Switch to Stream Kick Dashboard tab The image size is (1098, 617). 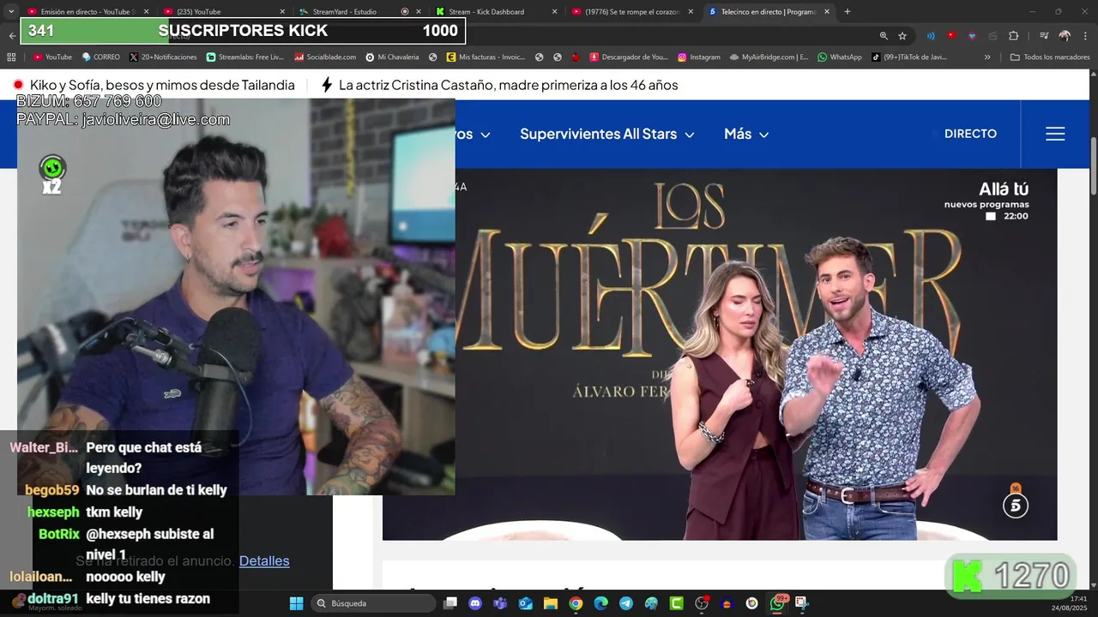pos(496,12)
